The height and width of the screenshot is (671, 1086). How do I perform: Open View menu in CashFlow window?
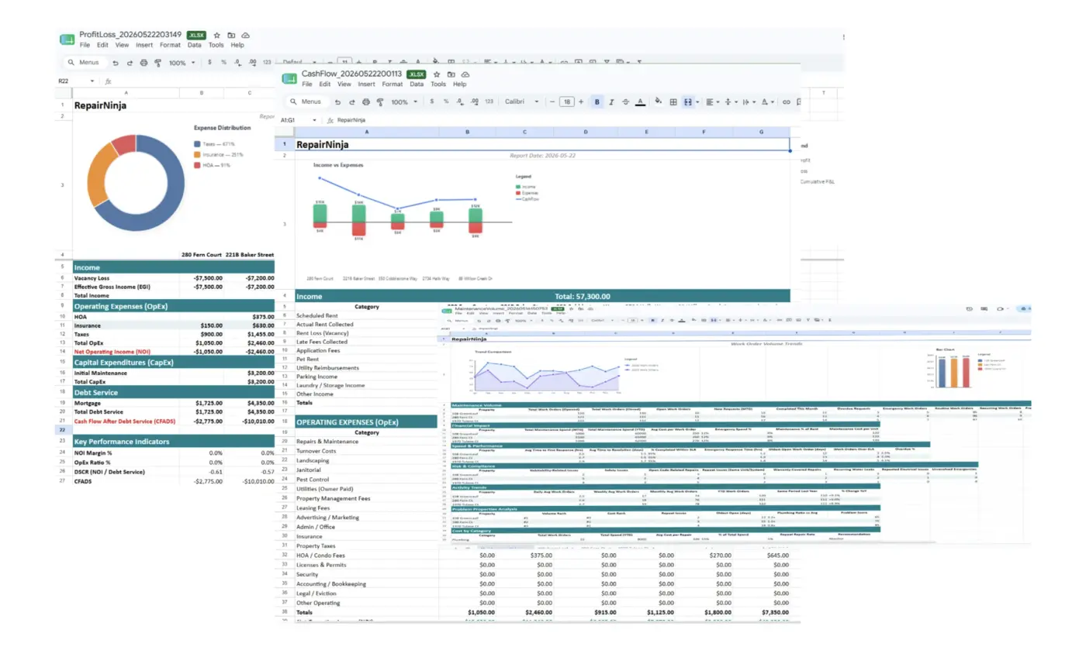point(344,84)
